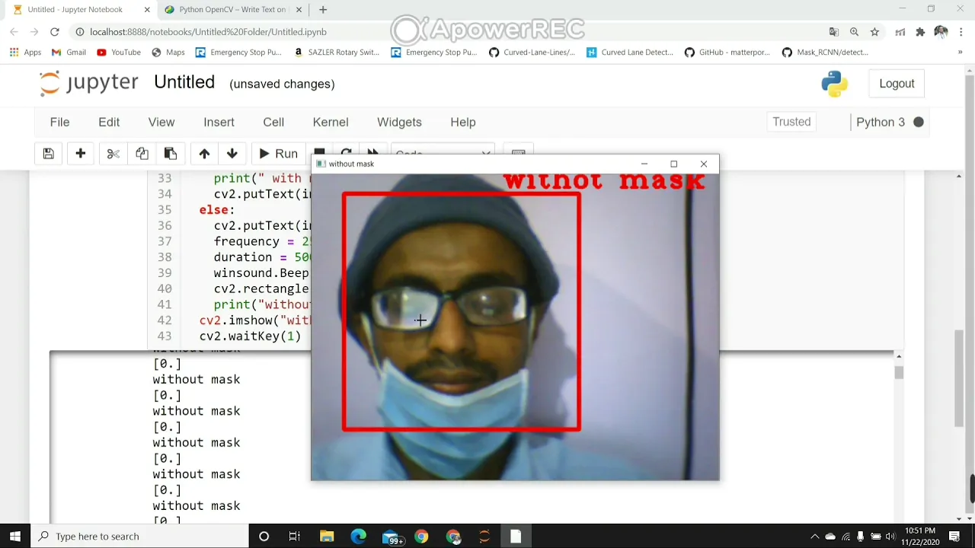Rename the notebook title Untitled

[x=184, y=82]
